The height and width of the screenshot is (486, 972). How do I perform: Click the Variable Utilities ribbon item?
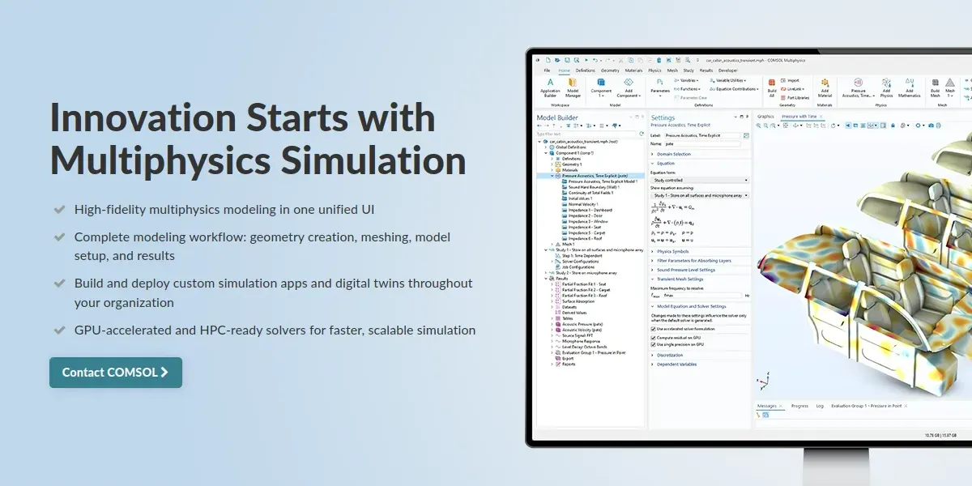coord(727,80)
